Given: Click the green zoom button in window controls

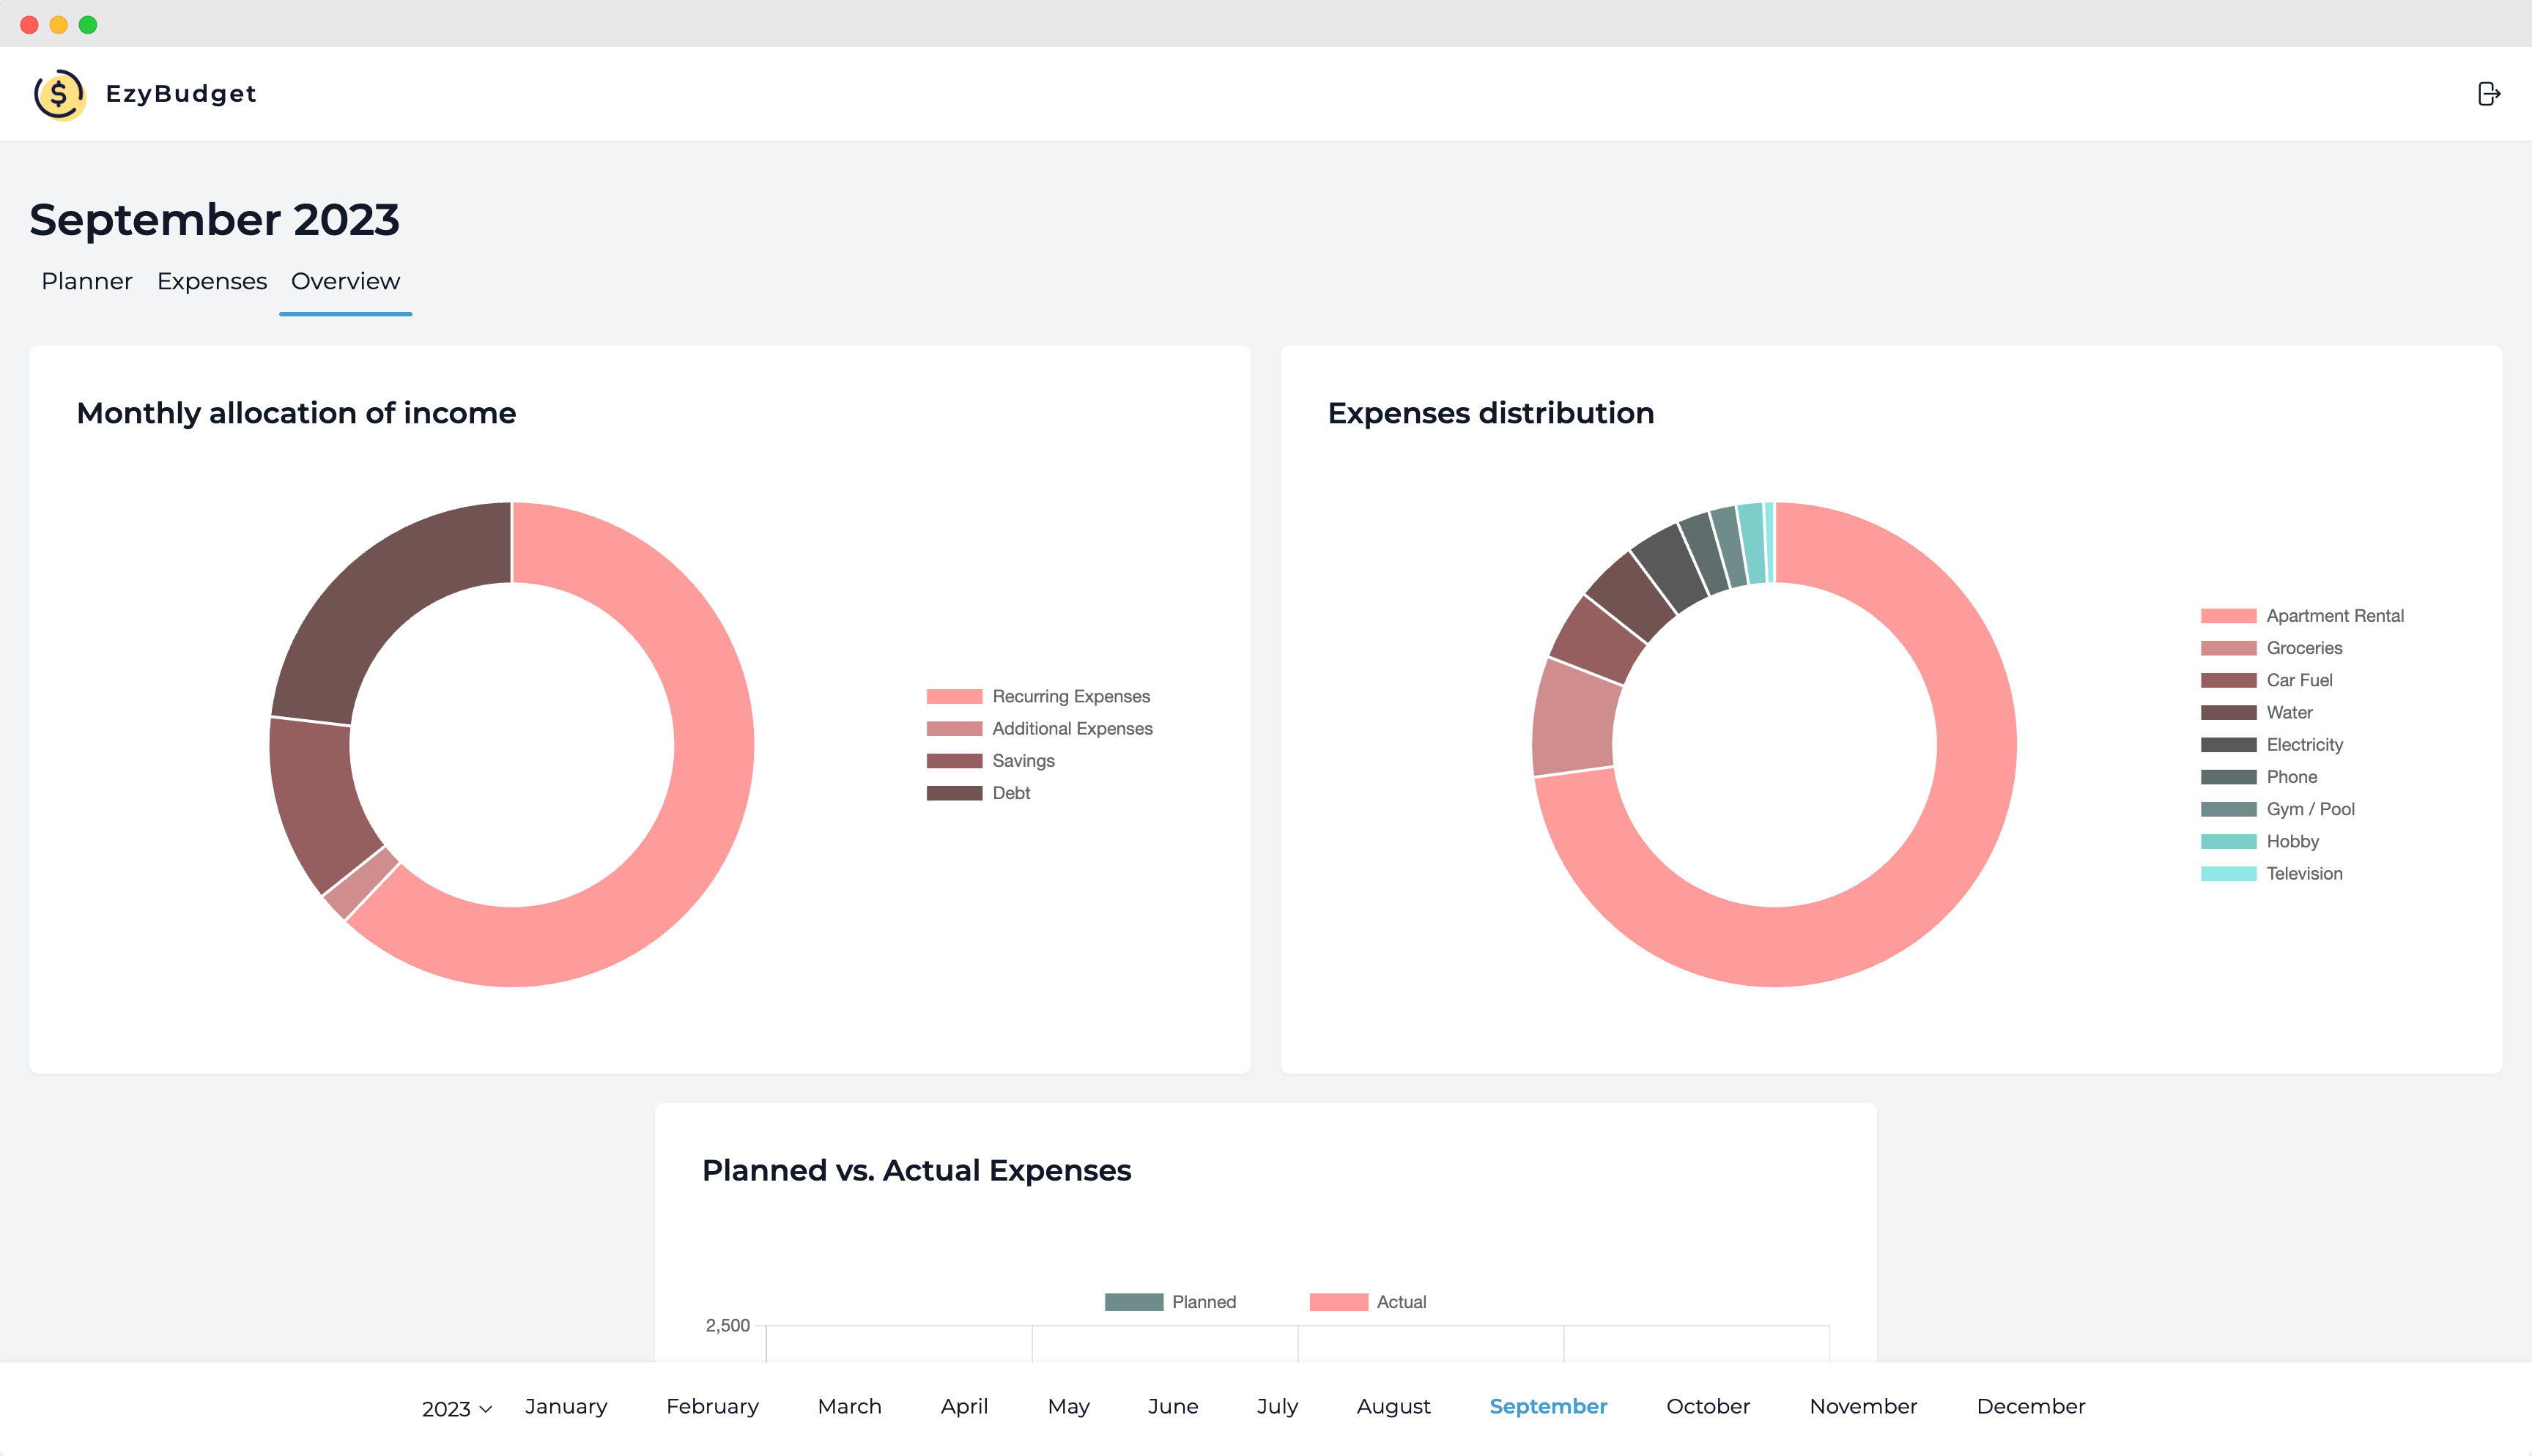Looking at the screenshot, I should point(89,24).
